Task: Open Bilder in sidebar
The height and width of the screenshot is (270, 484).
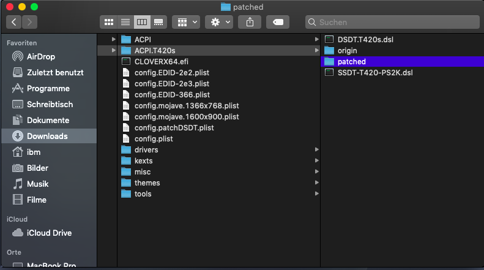Action: 49,168
